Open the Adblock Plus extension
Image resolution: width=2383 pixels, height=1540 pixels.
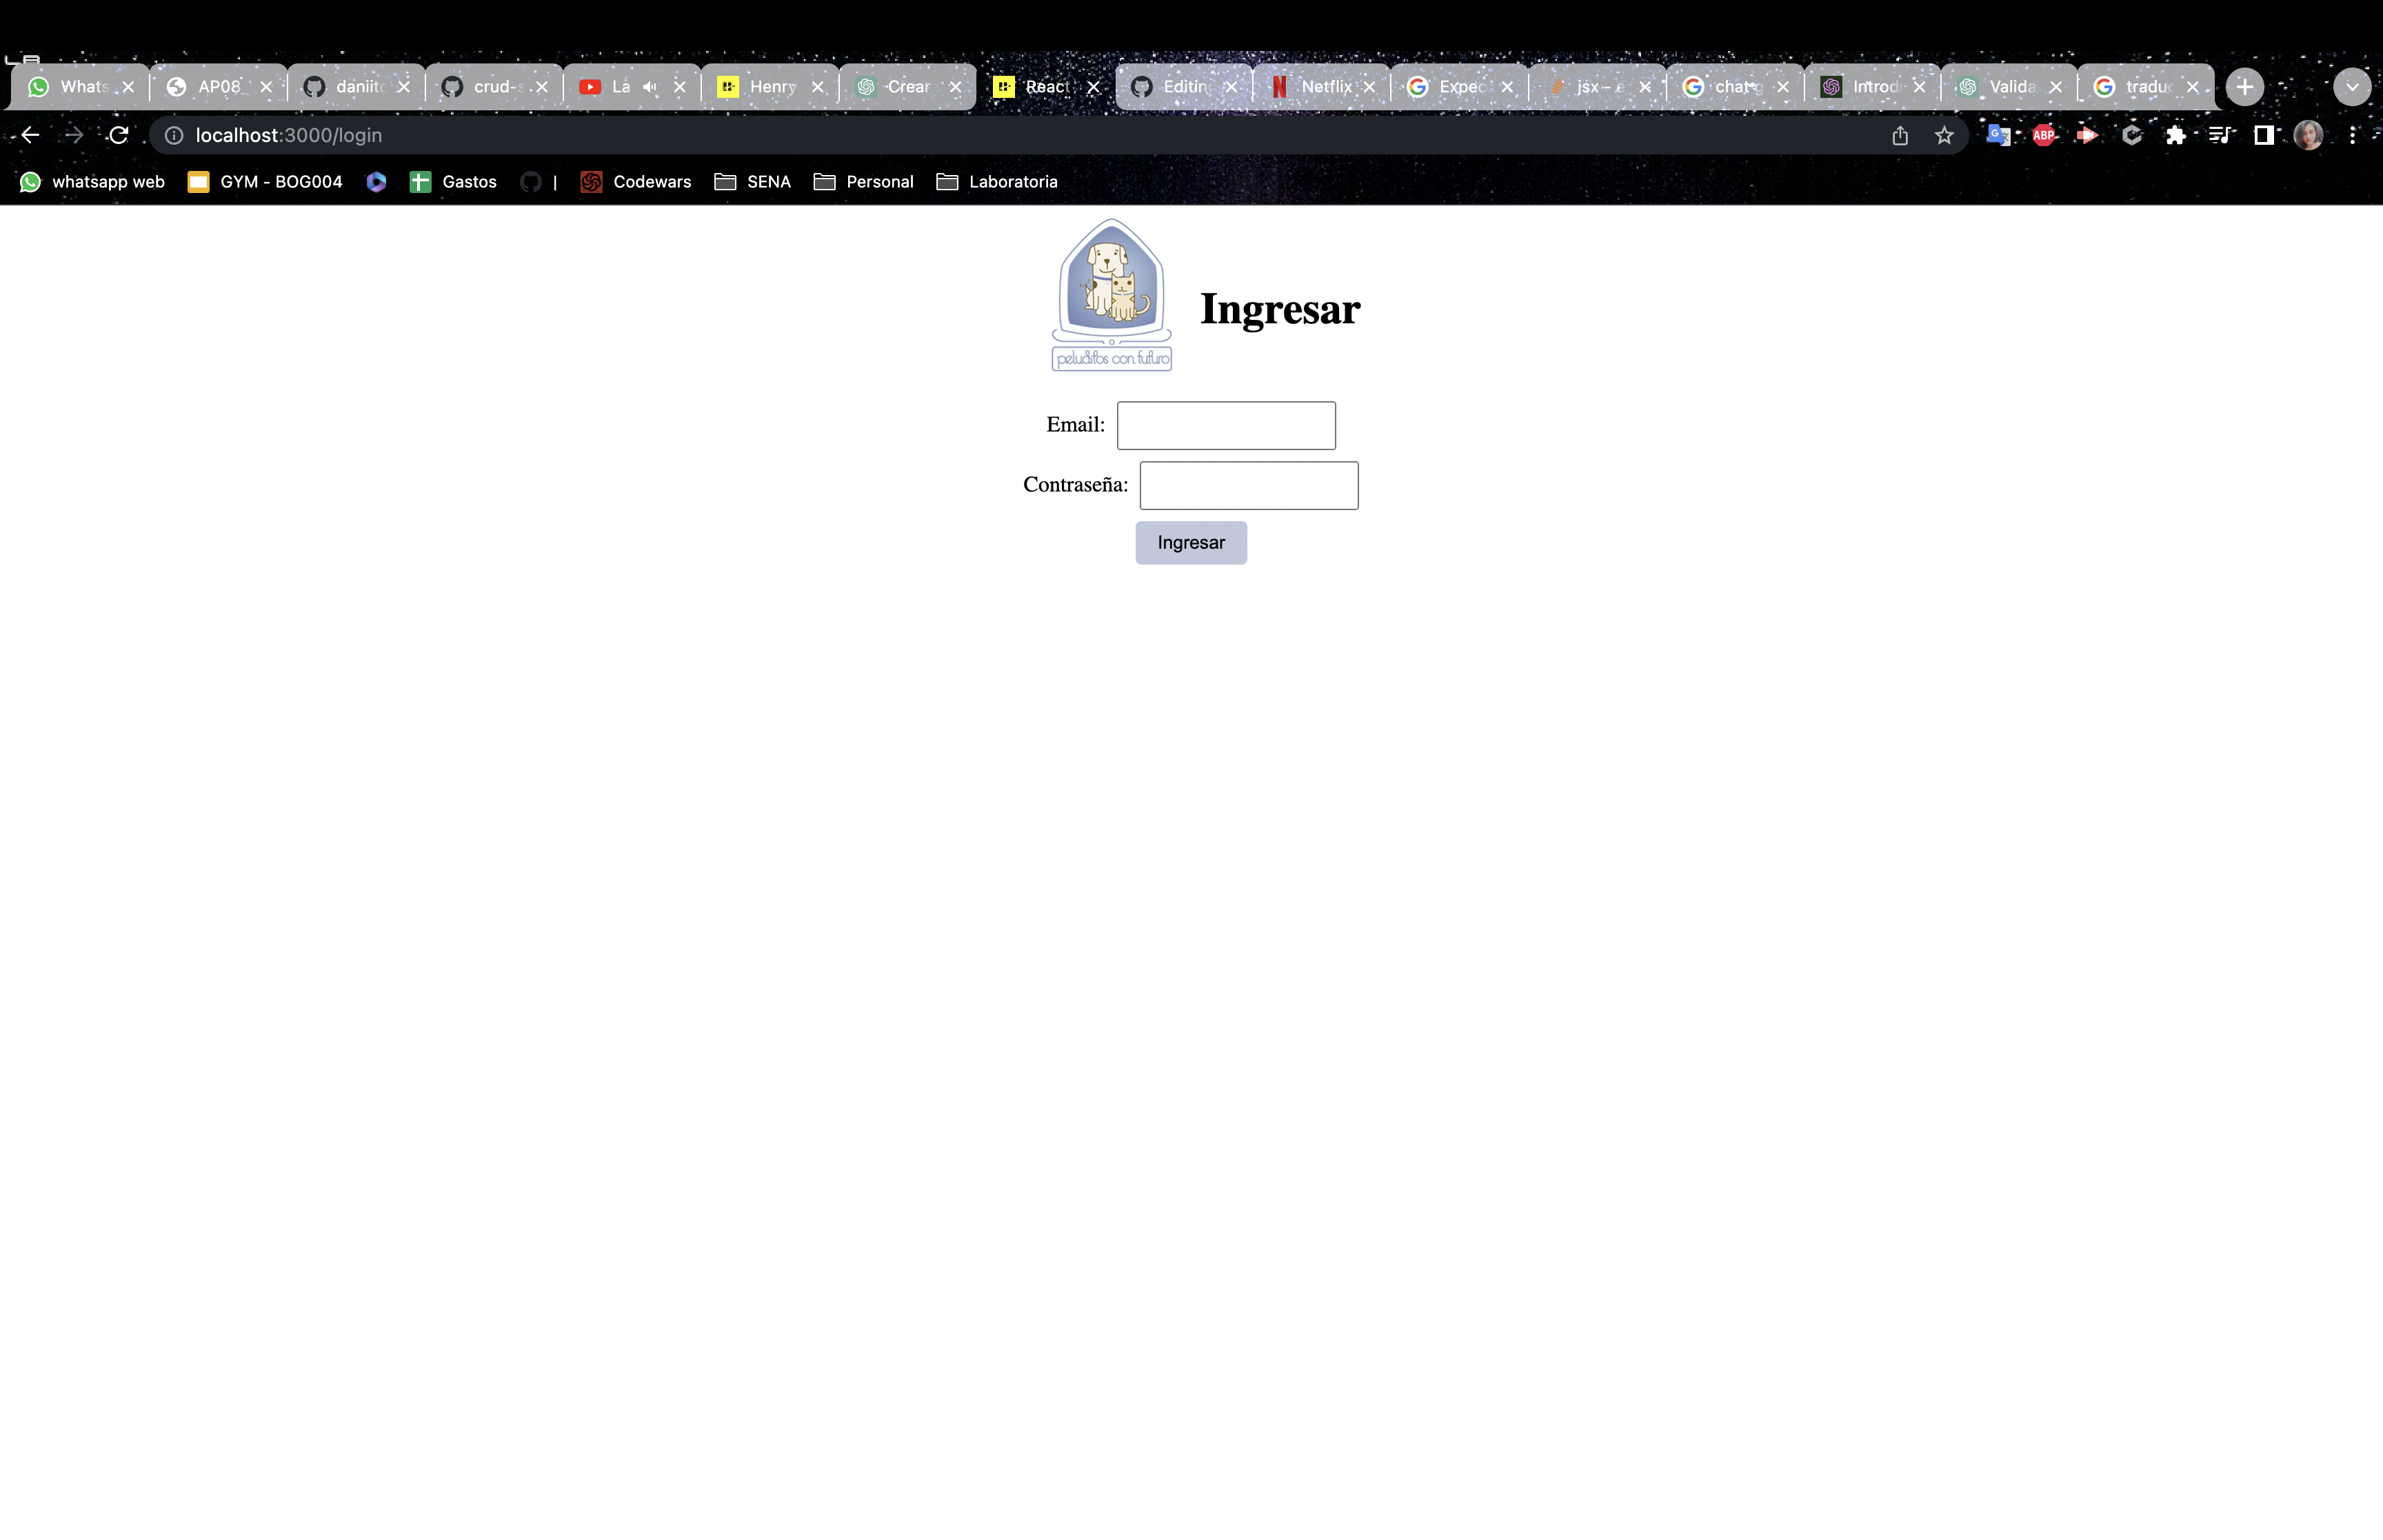click(x=2043, y=135)
